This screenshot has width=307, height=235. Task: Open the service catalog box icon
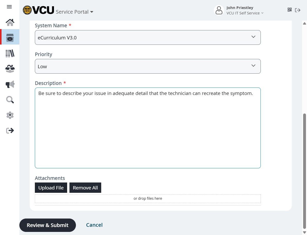(10, 69)
